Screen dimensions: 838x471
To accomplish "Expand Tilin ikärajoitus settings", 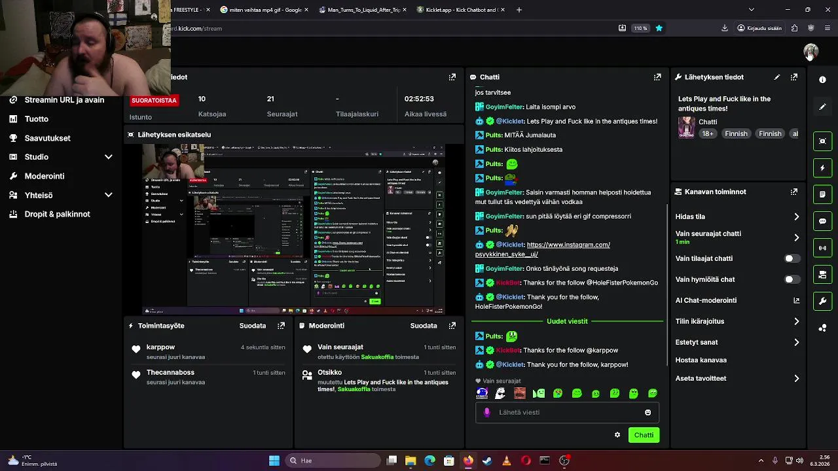I will coord(797,321).
